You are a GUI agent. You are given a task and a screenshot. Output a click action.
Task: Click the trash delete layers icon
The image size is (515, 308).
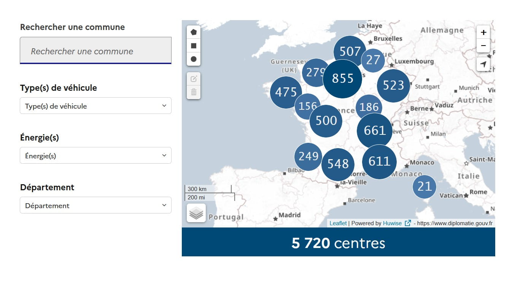(x=194, y=92)
